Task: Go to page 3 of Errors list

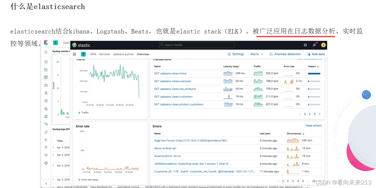Action: (293, 181)
